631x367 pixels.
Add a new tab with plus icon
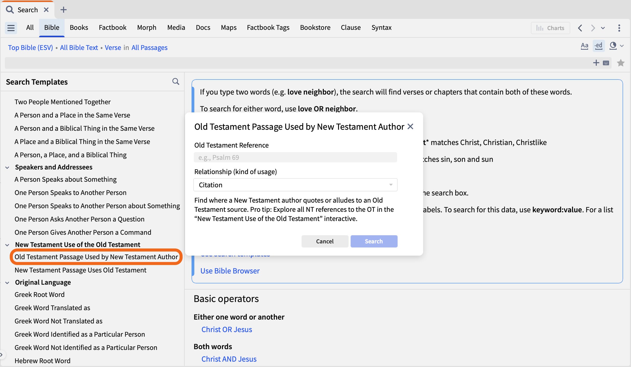[64, 10]
